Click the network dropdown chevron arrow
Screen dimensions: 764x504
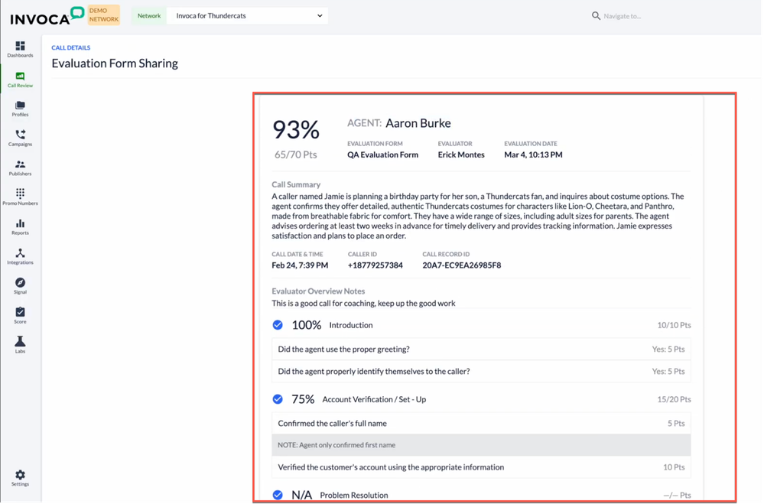[x=320, y=15]
